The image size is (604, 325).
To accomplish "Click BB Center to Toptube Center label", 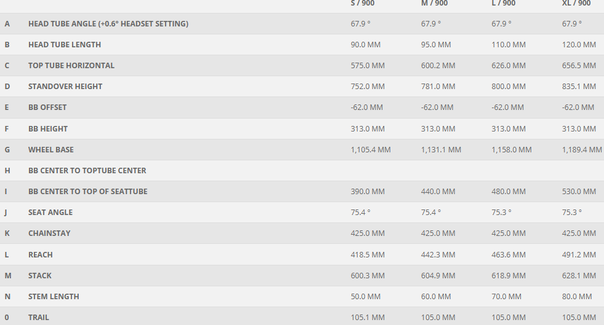I will click(87, 171).
